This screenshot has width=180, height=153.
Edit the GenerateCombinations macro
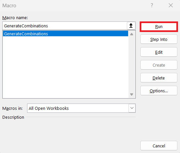pos(159,52)
